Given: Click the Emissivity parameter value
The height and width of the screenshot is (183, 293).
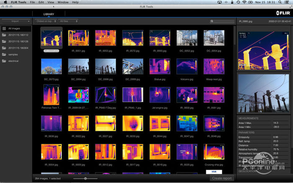Looking at the screenshot, I should (275, 137).
